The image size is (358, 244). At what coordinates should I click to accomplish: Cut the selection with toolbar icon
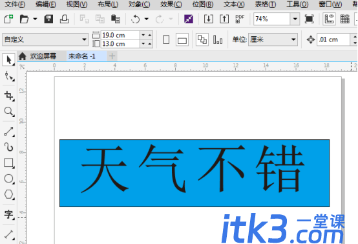84,19
